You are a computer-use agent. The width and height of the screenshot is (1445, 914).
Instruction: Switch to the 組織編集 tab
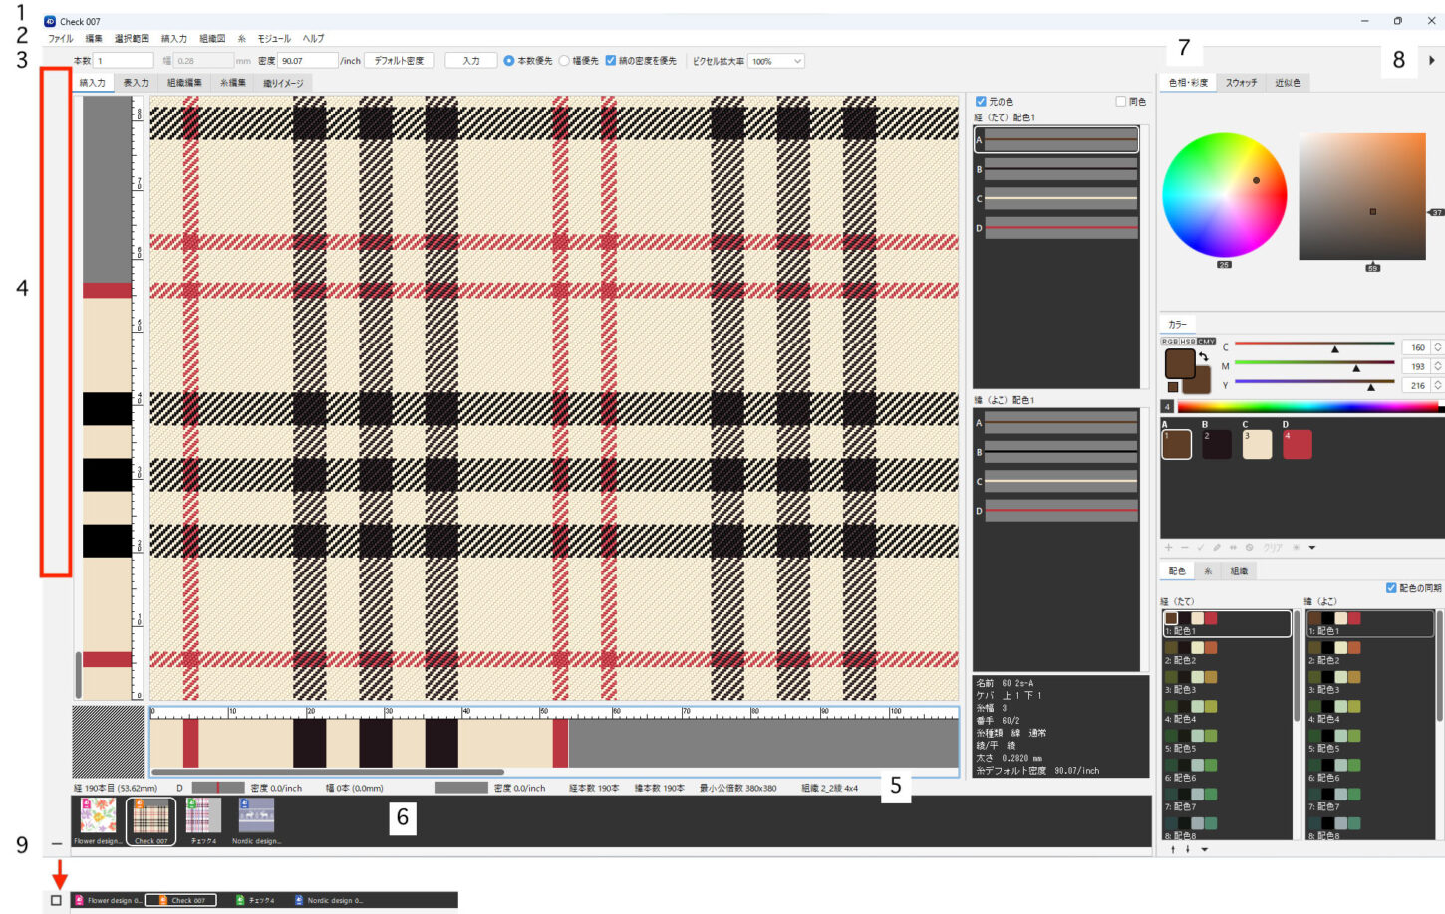coord(184,83)
